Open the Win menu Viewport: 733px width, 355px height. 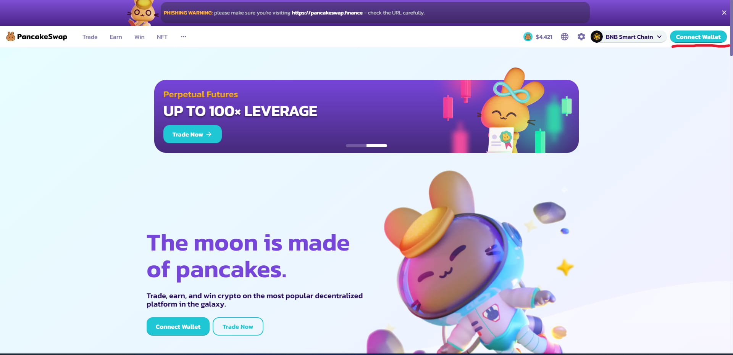(139, 37)
